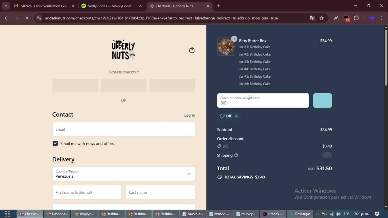Viewport: 388px width, 218px height.
Task: Close the Checkout - Udderly Nuts tab
Action: click(208, 6)
